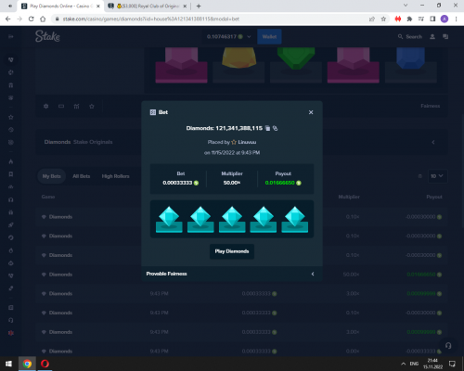Open the chat panel icon in header
The width and height of the screenshot is (464, 371).
tap(445, 36)
